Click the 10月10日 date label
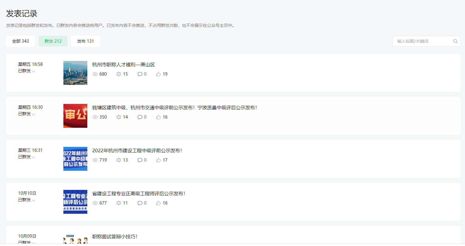This screenshot has height=246, width=465. (27, 193)
